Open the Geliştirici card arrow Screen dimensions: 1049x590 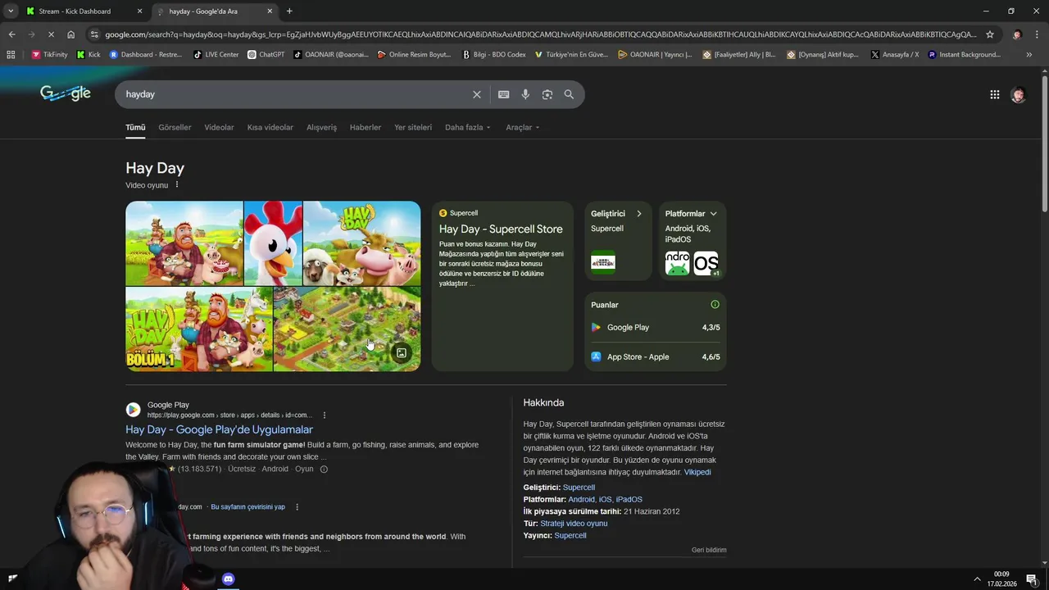click(x=639, y=214)
